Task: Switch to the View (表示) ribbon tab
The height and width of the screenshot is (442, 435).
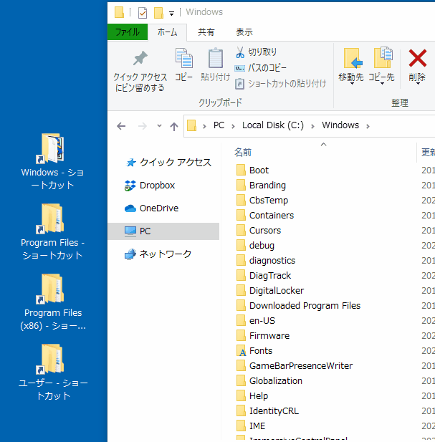Action: pos(244,32)
